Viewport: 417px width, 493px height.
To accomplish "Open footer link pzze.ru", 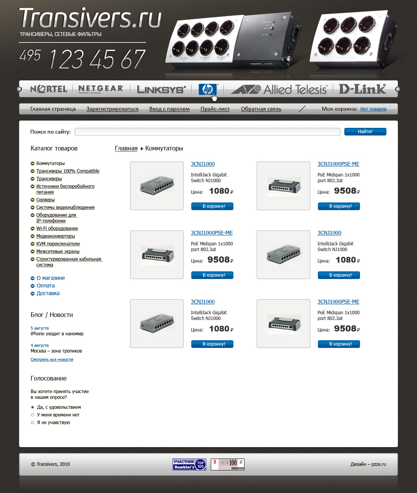I will click(379, 464).
